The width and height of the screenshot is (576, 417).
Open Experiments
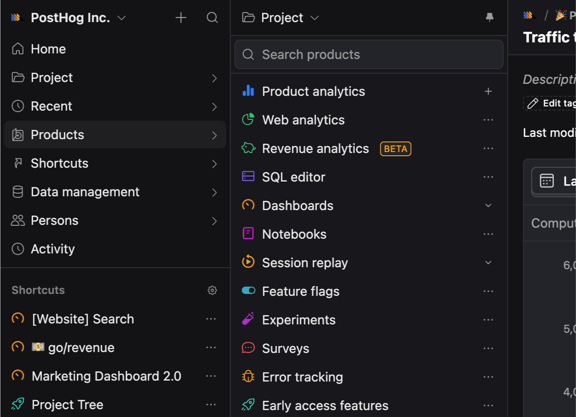(299, 320)
